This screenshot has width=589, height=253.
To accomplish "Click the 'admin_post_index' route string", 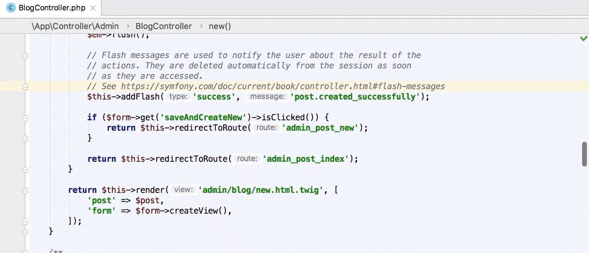I will click(x=306, y=159).
